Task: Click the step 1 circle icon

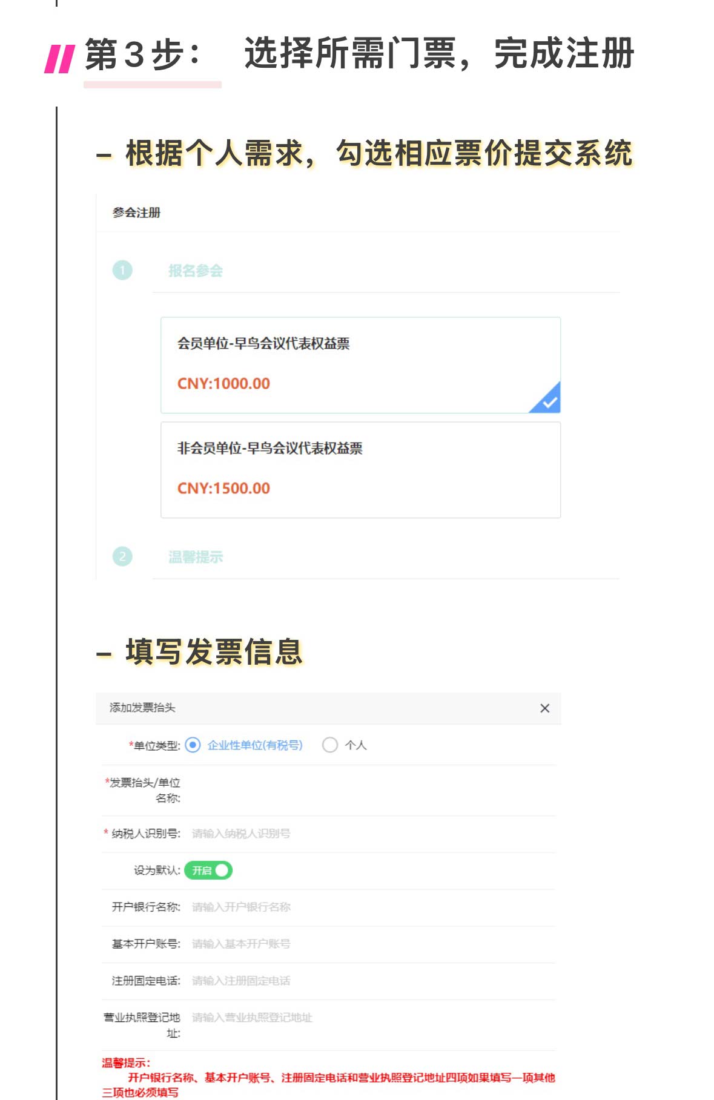Action: coord(122,270)
